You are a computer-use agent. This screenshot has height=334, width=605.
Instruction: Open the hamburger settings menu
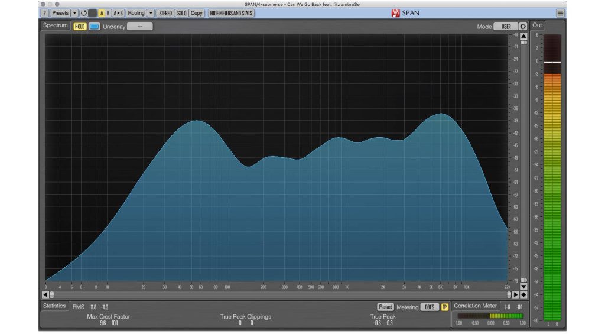[x=560, y=13]
